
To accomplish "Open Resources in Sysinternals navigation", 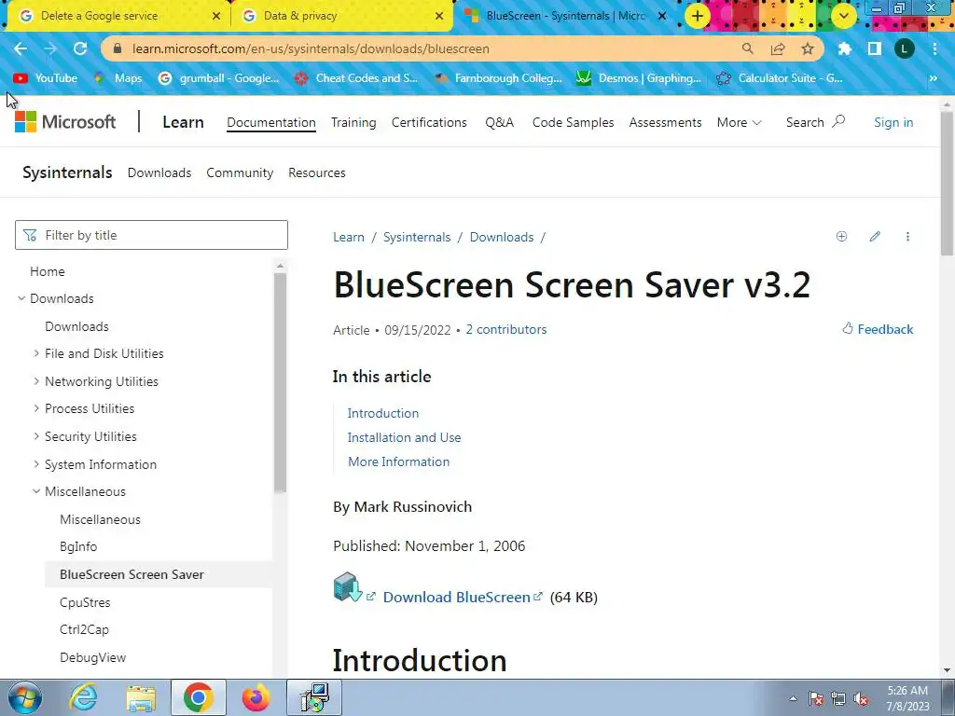I will tap(317, 172).
